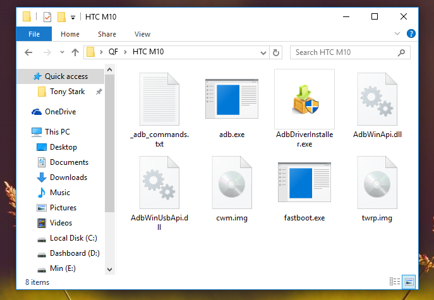Maximize the HTC M10 window
Screen dimensions: 434x300
[x=375, y=16]
